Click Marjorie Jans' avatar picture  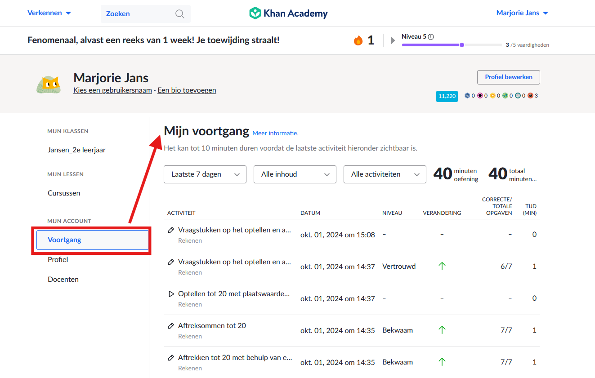click(48, 84)
